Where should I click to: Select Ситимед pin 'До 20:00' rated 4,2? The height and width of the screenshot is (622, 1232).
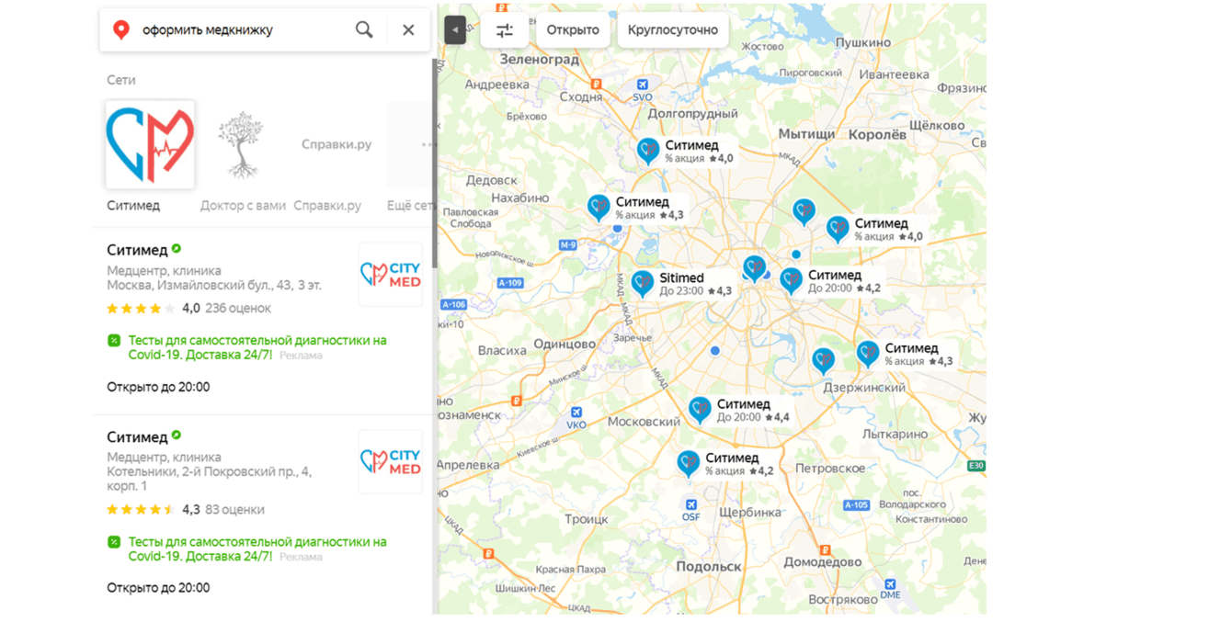pos(791,279)
